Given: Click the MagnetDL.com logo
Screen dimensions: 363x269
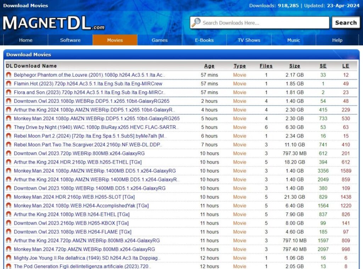Looking at the screenshot, I should (54, 23).
